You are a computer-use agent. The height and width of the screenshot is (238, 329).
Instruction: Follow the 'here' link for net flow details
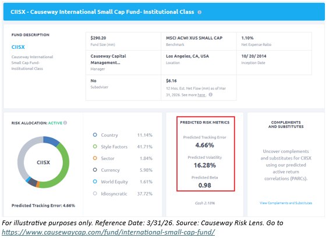point(201,95)
